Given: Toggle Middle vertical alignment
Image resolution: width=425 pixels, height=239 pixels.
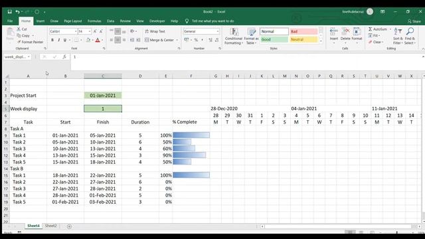Looking at the screenshot, I should (x=118, y=31).
